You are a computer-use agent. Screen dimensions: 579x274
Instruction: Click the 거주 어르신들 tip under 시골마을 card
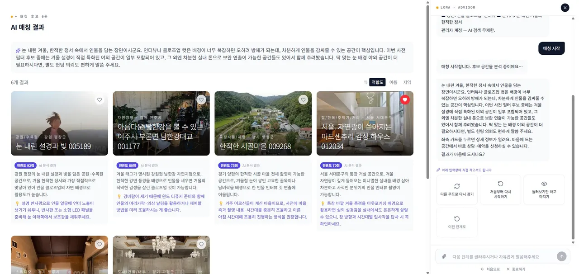[263, 210]
